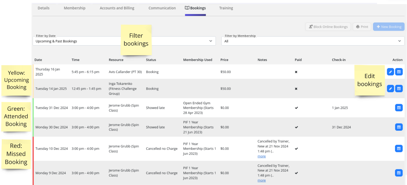Click unpaid cross mark for Tuesday 14 Jan 2025
The width and height of the screenshot is (407, 185).
(x=296, y=89)
